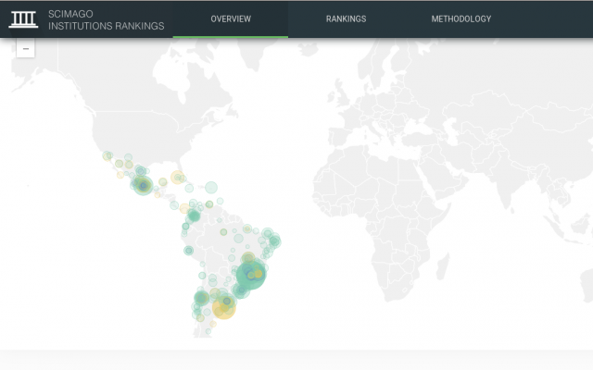
Task: Select the green bubble cluster at northeastern Brazil
Action: click(274, 241)
